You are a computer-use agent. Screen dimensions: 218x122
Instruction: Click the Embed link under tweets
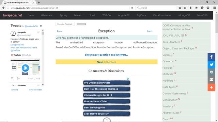[x=15, y=89]
